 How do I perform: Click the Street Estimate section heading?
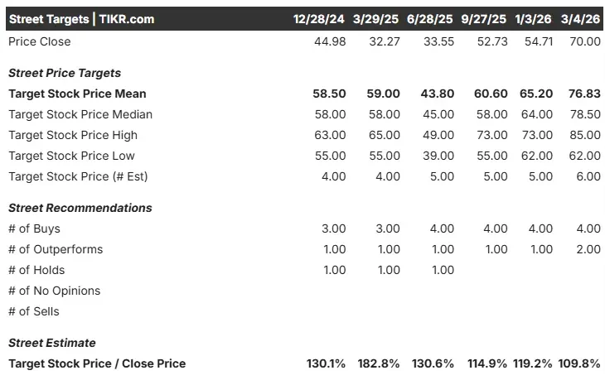pos(52,343)
